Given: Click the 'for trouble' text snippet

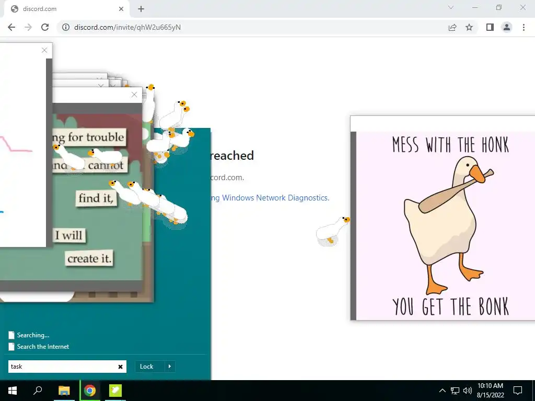Looking at the screenshot, I should pyautogui.click(x=96, y=137).
